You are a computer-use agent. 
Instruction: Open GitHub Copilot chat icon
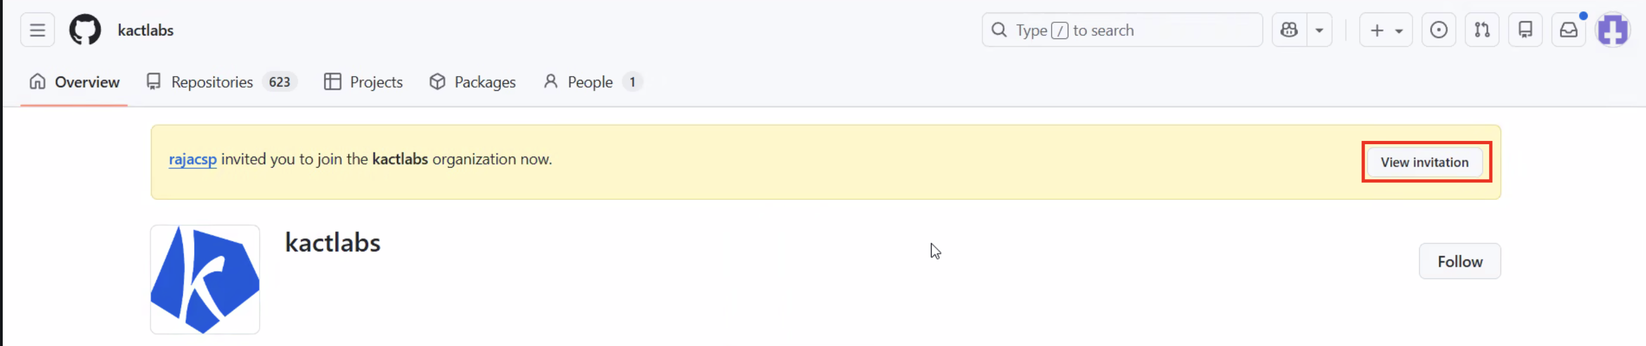pyautogui.click(x=1289, y=30)
